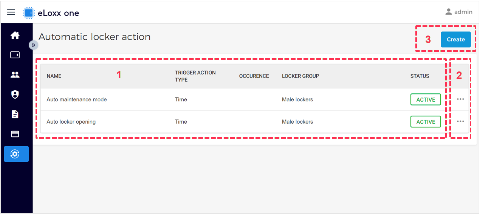Click the TRIGGER ACTION TYPE column header
The image size is (480, 214).
[195, 76]
